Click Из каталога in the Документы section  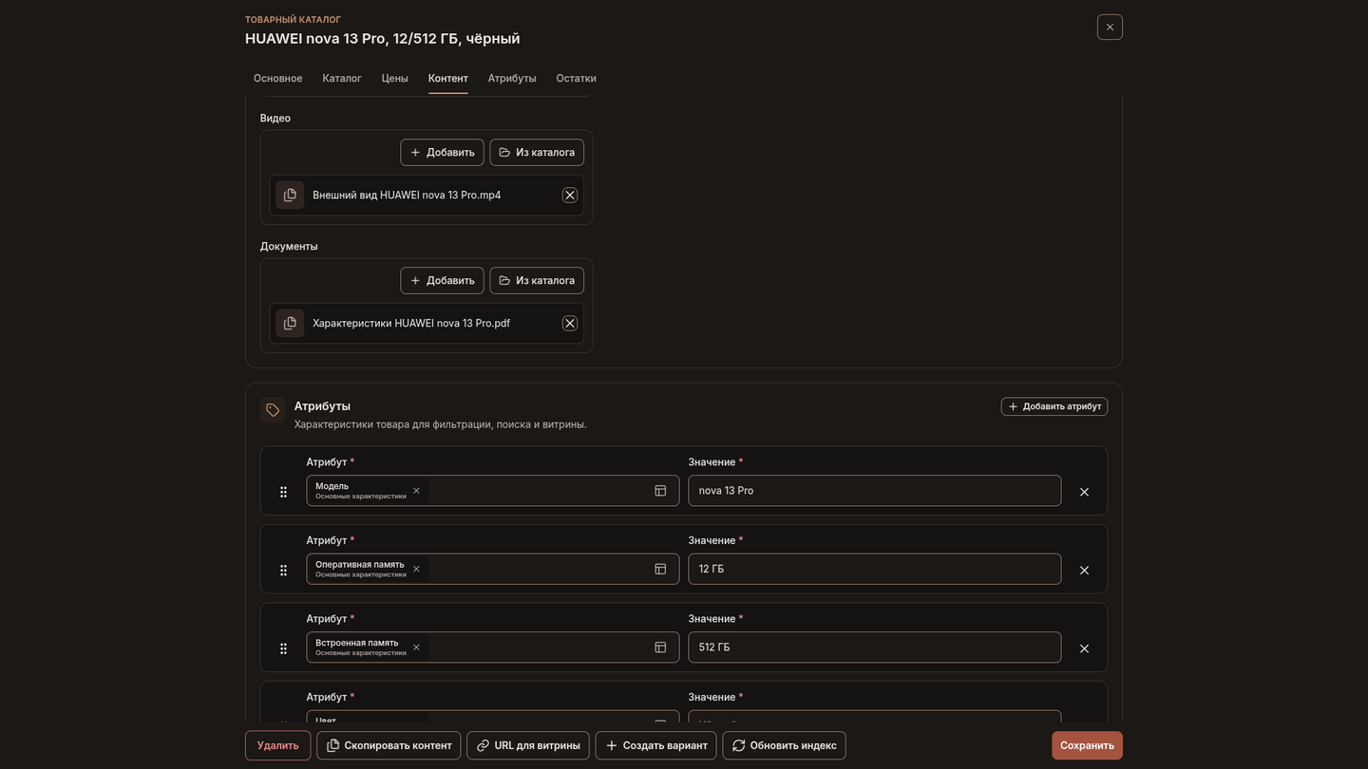(x=537, y=280)
